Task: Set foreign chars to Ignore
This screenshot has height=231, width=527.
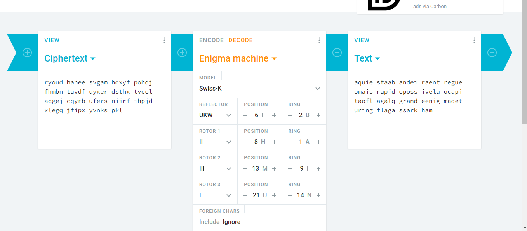Action: (x=231, y=222)
